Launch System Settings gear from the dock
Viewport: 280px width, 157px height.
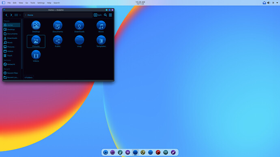pyautogui.click(x=106, y=153)
